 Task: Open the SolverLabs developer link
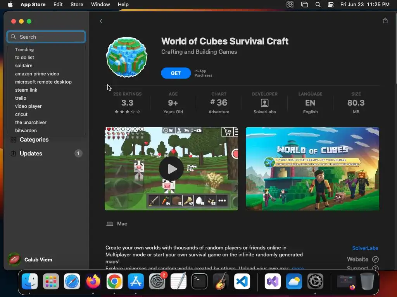tap(365, 248)
